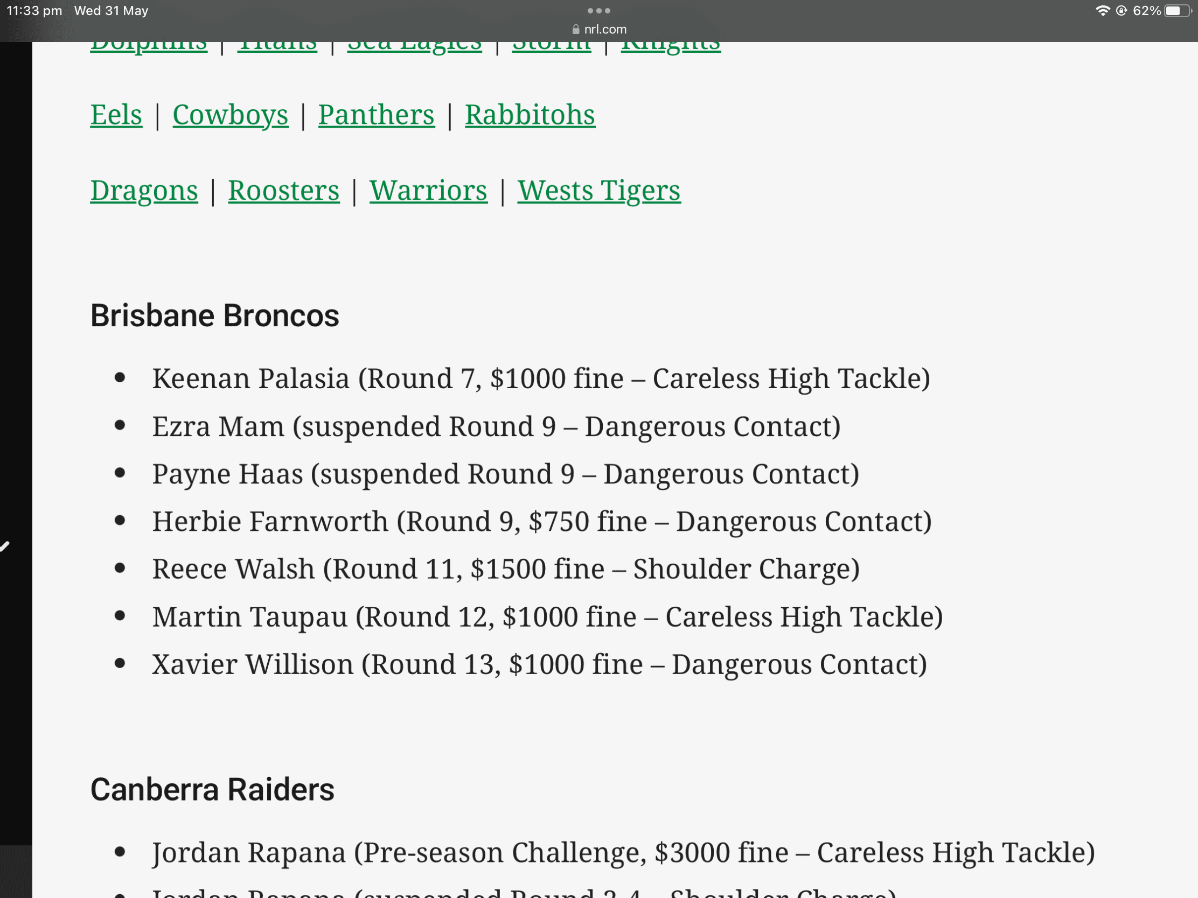Viewport: 1198px width, 898px height.
Task: Open the Eels team link
Action: pos(116,115)
